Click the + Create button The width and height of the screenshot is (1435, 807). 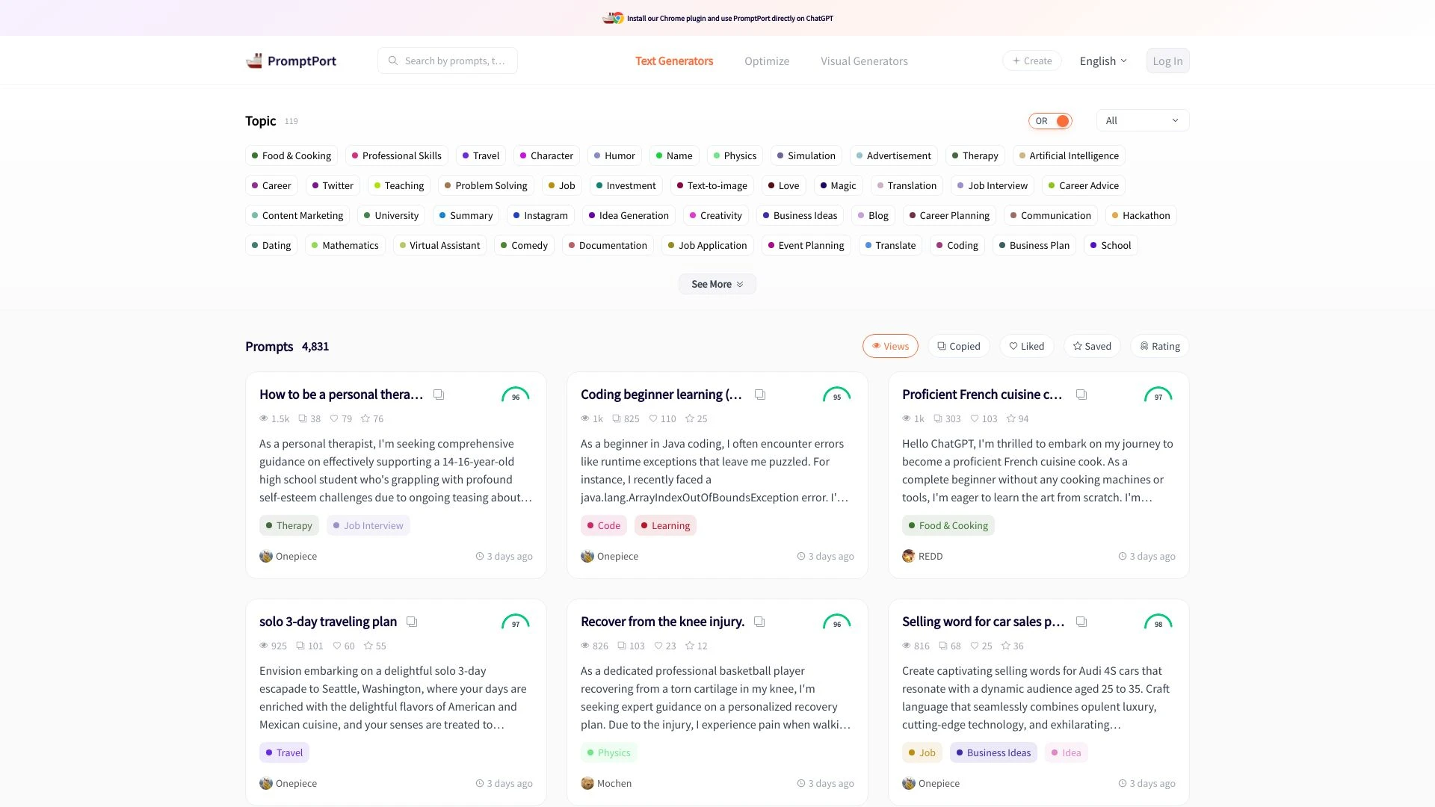click(1032, 60)
